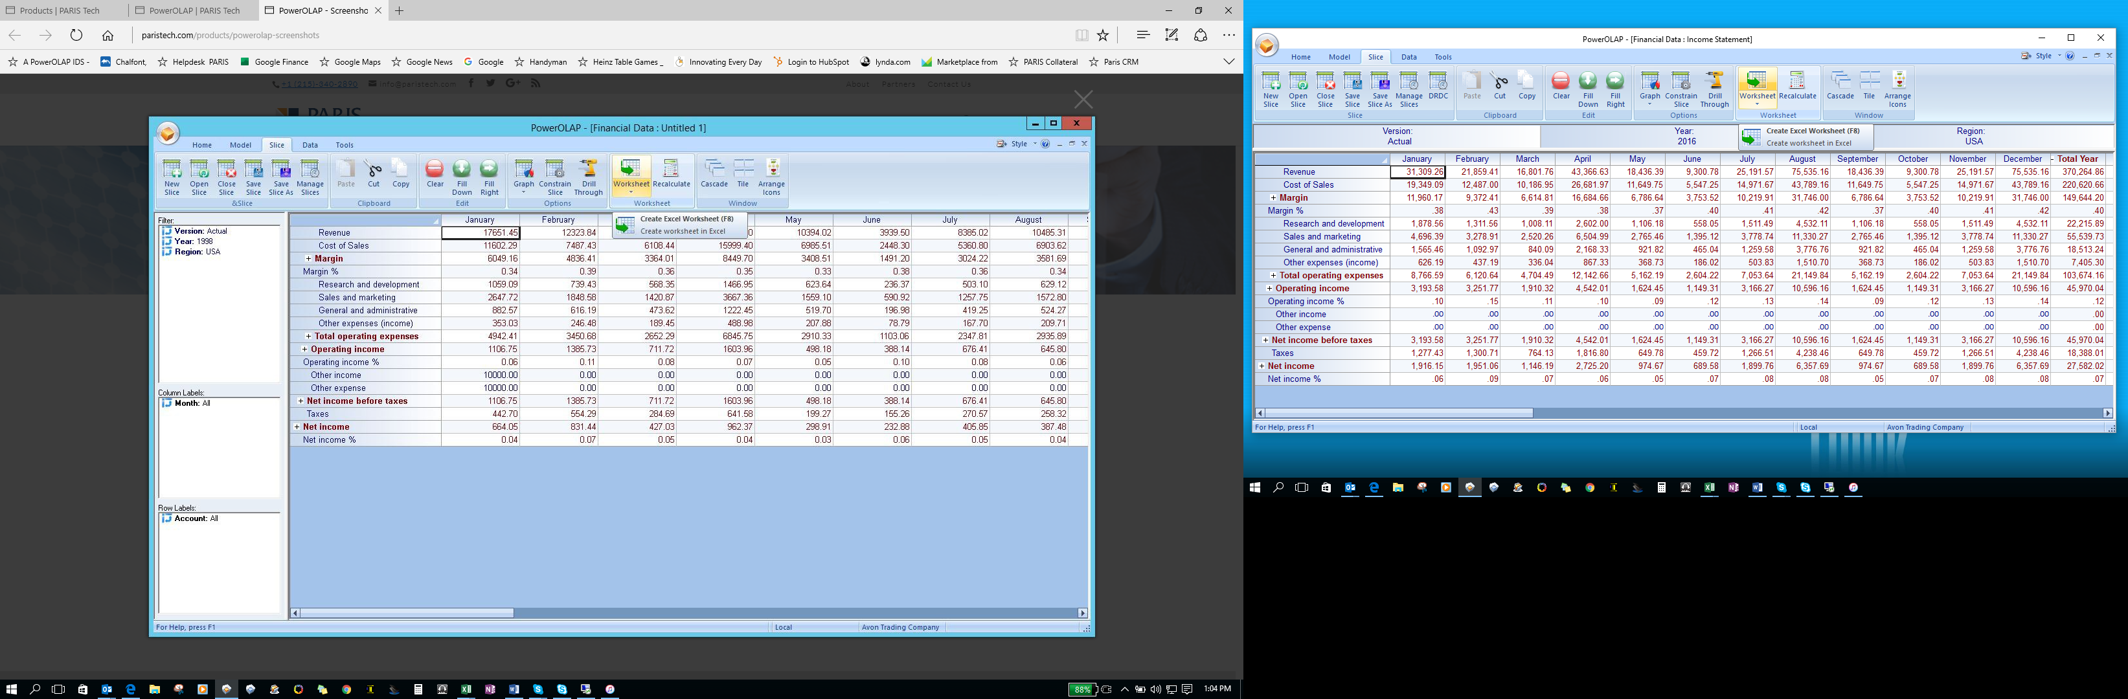Image resolution: width=2128 pixels, height=699 pixels.
Task: Open the PowerOLAP orb menu in Income Statement window
Action: [1267, 45]
